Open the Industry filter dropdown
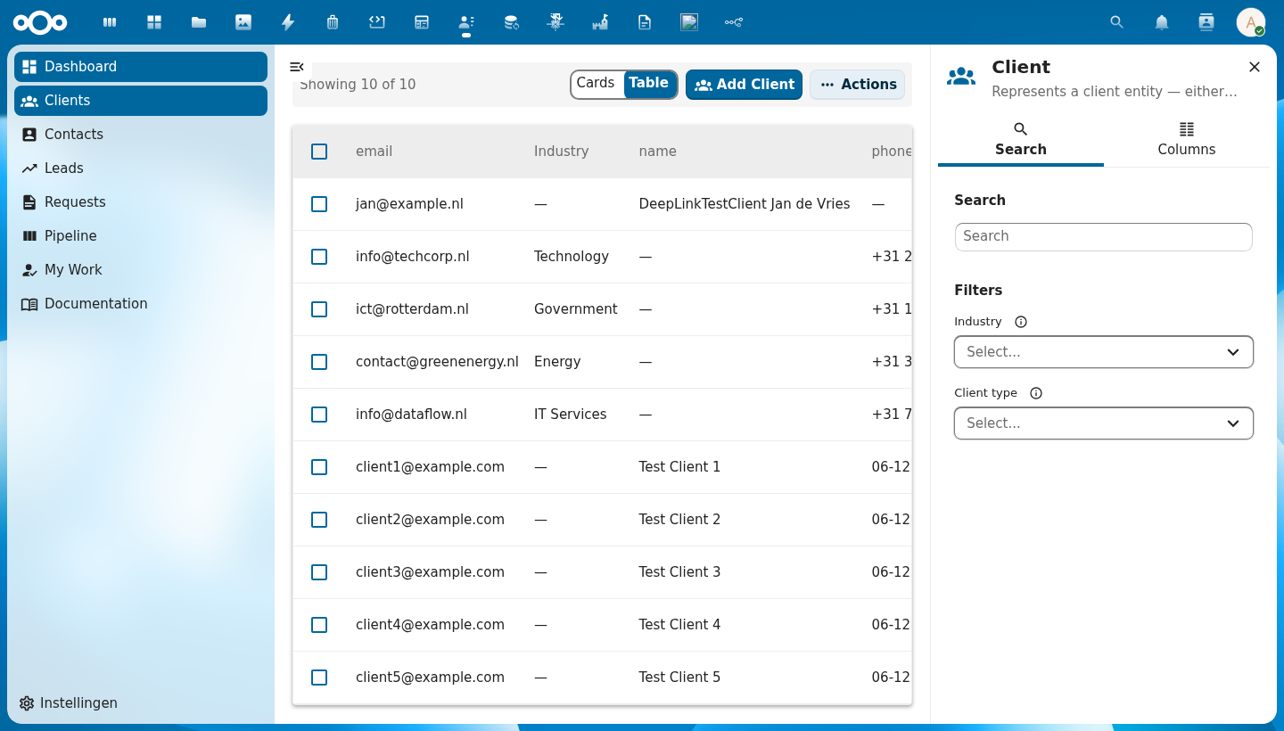The width and height of the screenshot is (1284, 731). 1104,352
